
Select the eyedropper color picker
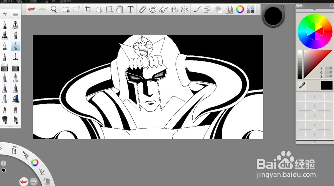click(302, 85)
